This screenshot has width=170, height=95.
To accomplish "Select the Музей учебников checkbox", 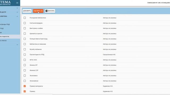I will pyautogui.click(x=25, y=49).
